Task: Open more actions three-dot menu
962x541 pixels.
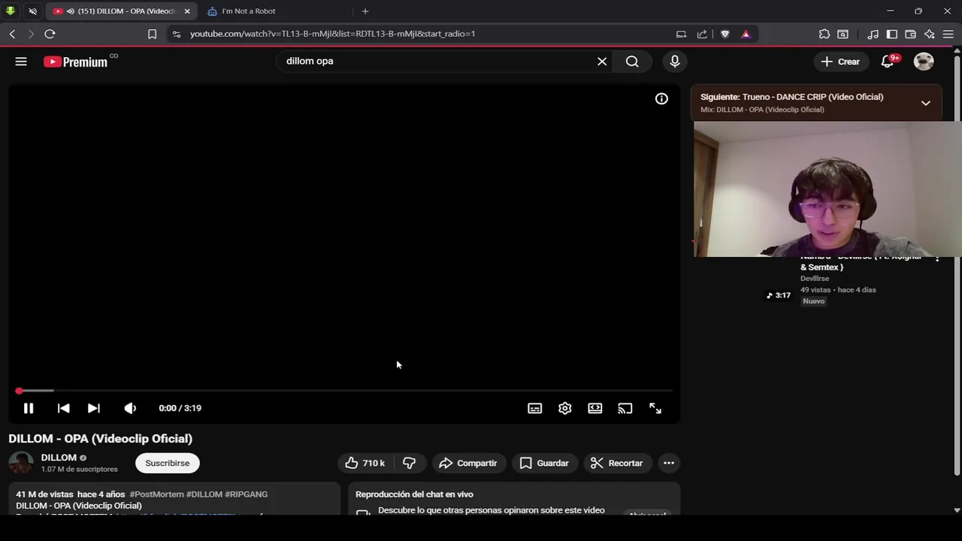Action: coord(669,463)
